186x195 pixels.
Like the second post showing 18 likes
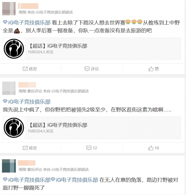(153, 148)
